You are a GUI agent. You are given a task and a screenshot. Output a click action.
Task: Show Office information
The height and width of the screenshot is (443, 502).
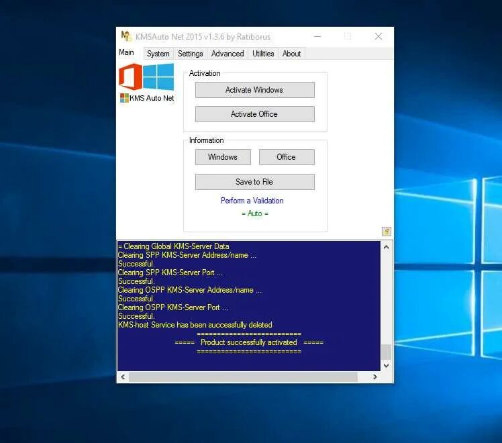pos(287,157)
